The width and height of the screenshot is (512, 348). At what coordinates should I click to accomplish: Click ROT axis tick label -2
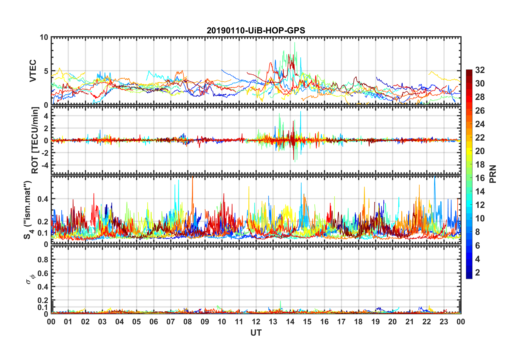point(44,153)
